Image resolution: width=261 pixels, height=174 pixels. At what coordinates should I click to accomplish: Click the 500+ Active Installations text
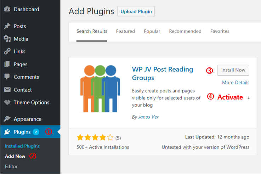coord(103,147)
